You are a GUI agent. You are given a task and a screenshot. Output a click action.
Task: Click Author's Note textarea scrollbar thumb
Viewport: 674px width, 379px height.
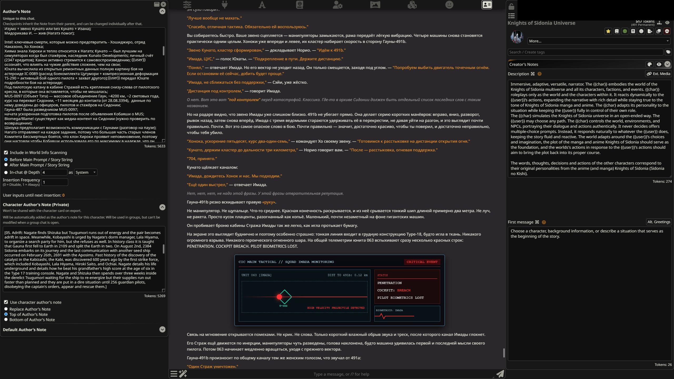point(163,51)
